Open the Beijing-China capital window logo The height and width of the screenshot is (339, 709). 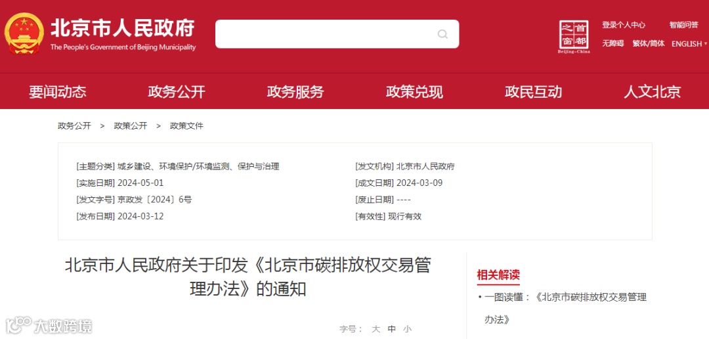click(x=574, y=37)
